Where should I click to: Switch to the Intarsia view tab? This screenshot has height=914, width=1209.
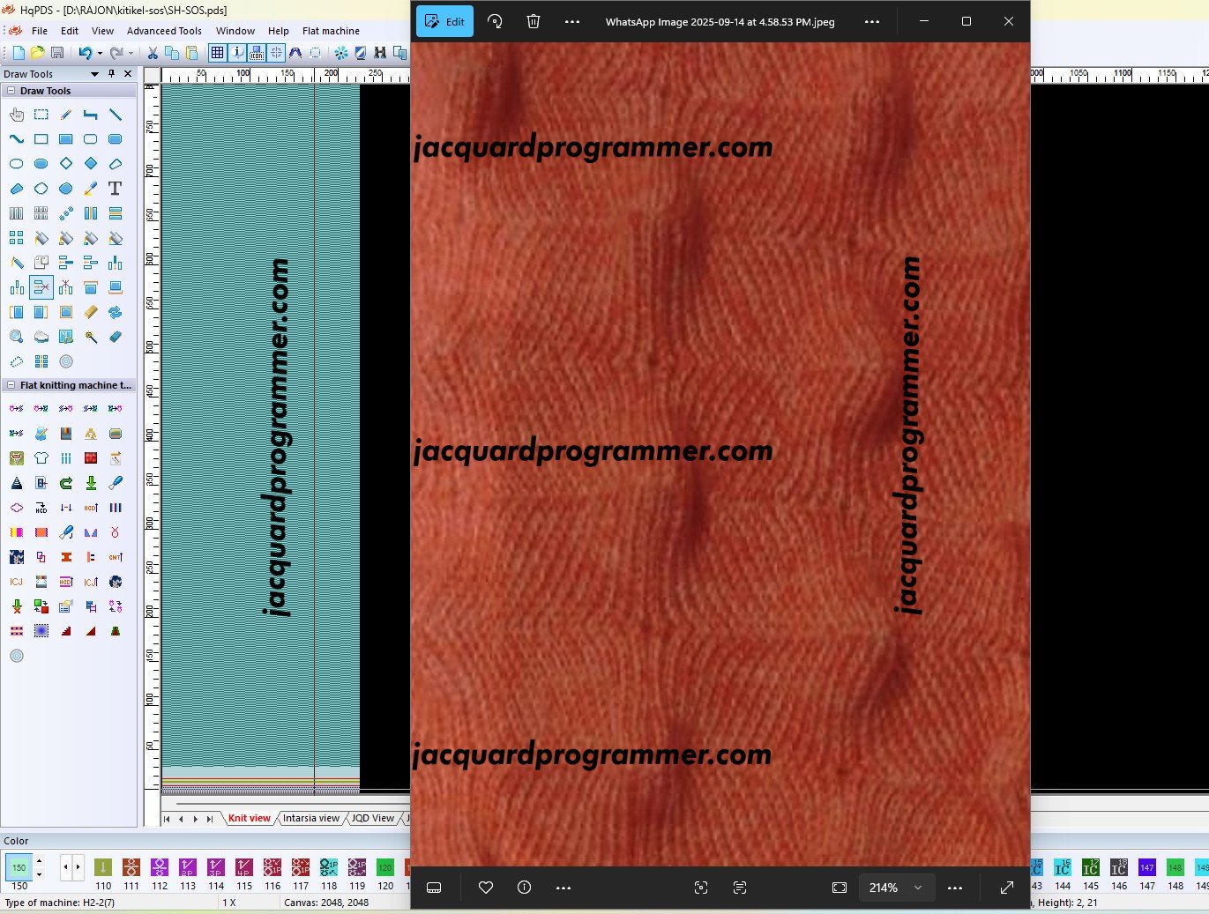click(x=310, y=818)
